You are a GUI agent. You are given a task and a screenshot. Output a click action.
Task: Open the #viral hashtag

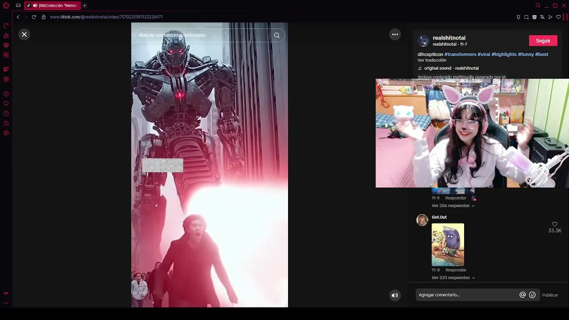pos(484,54)
